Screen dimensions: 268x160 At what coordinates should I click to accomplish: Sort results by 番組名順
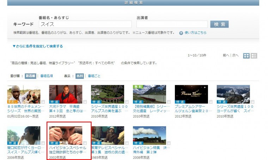tap(47, 76)
